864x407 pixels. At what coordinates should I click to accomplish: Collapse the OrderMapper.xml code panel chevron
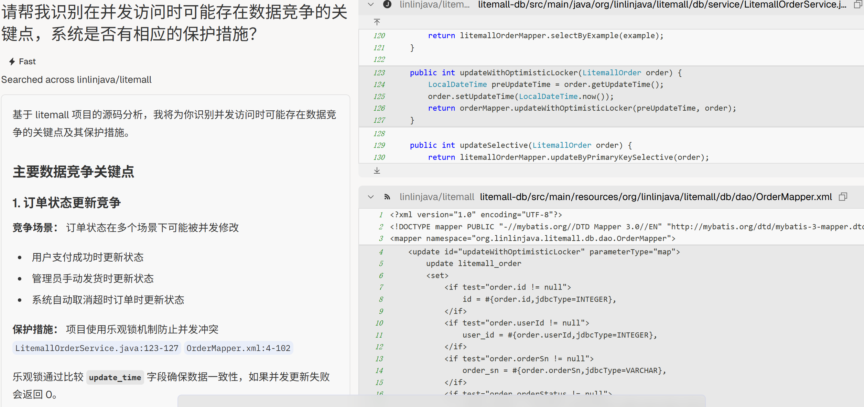(x=370, y=197)
